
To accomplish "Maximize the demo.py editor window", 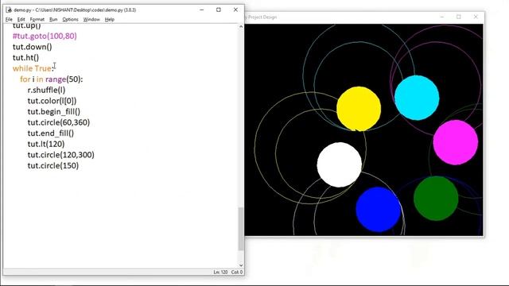I will (x=219, y=10).
